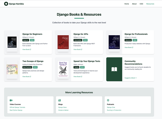Click the Django for Professionals title
The width and height of the screenshot is (162, 119).
coord(136,34)
